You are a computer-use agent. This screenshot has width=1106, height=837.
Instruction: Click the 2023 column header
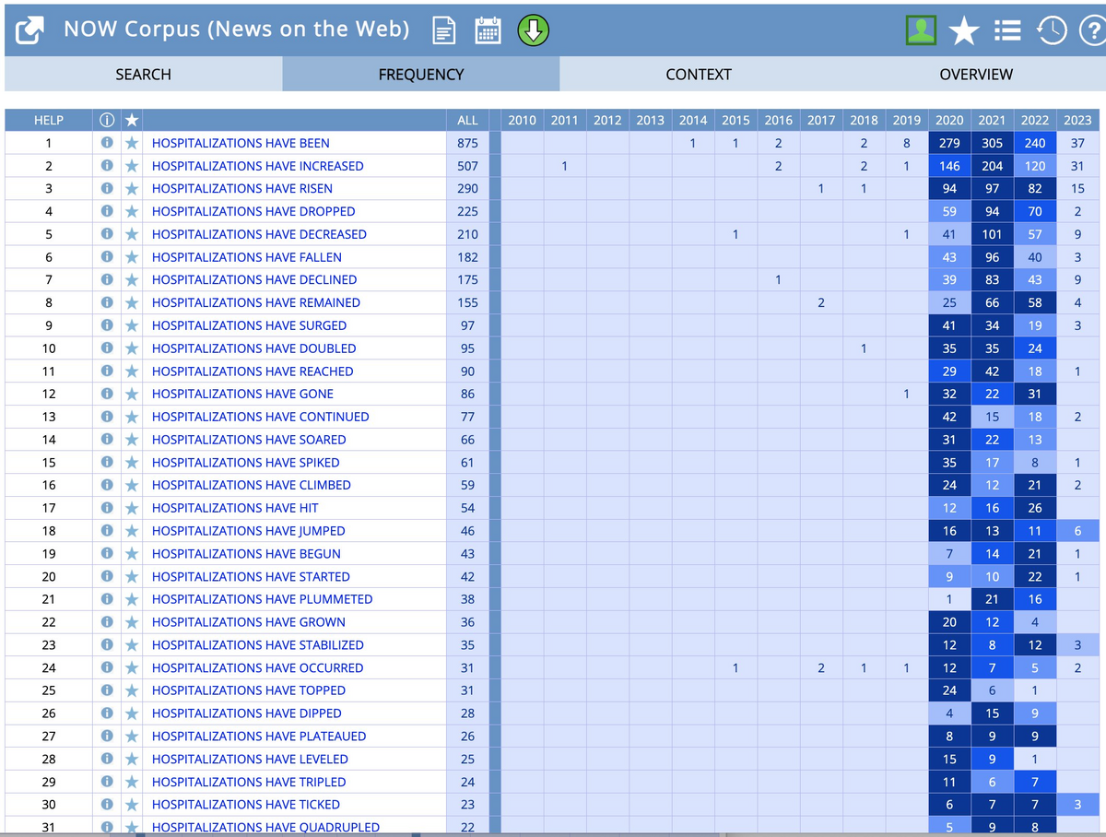(1077, 120)
